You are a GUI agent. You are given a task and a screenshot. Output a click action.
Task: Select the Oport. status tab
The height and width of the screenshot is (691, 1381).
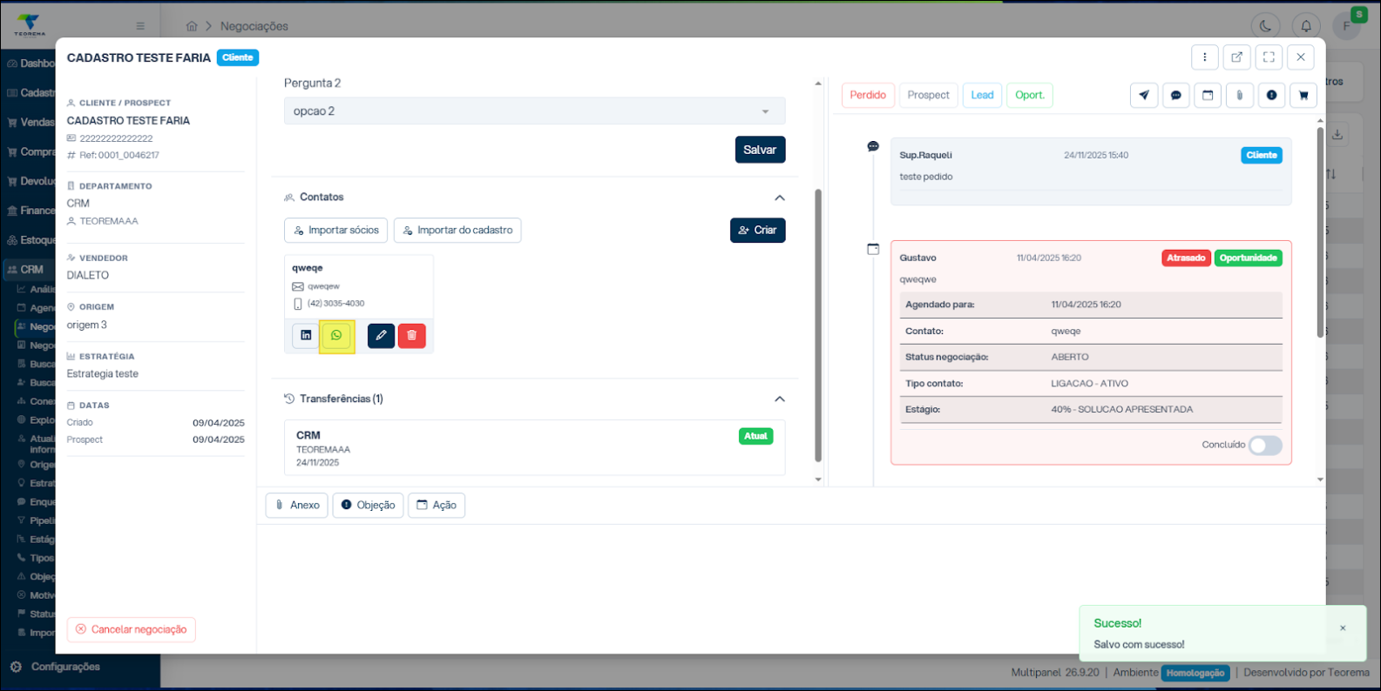point(1030,95)
